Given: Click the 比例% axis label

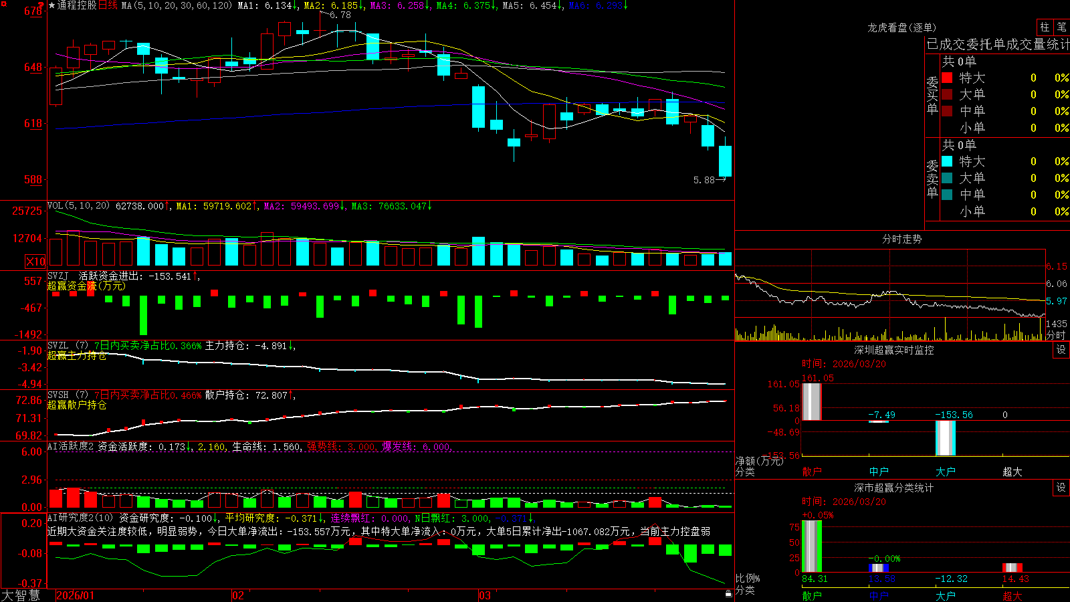Looking at the screenshot, I should tap(748, 579).
